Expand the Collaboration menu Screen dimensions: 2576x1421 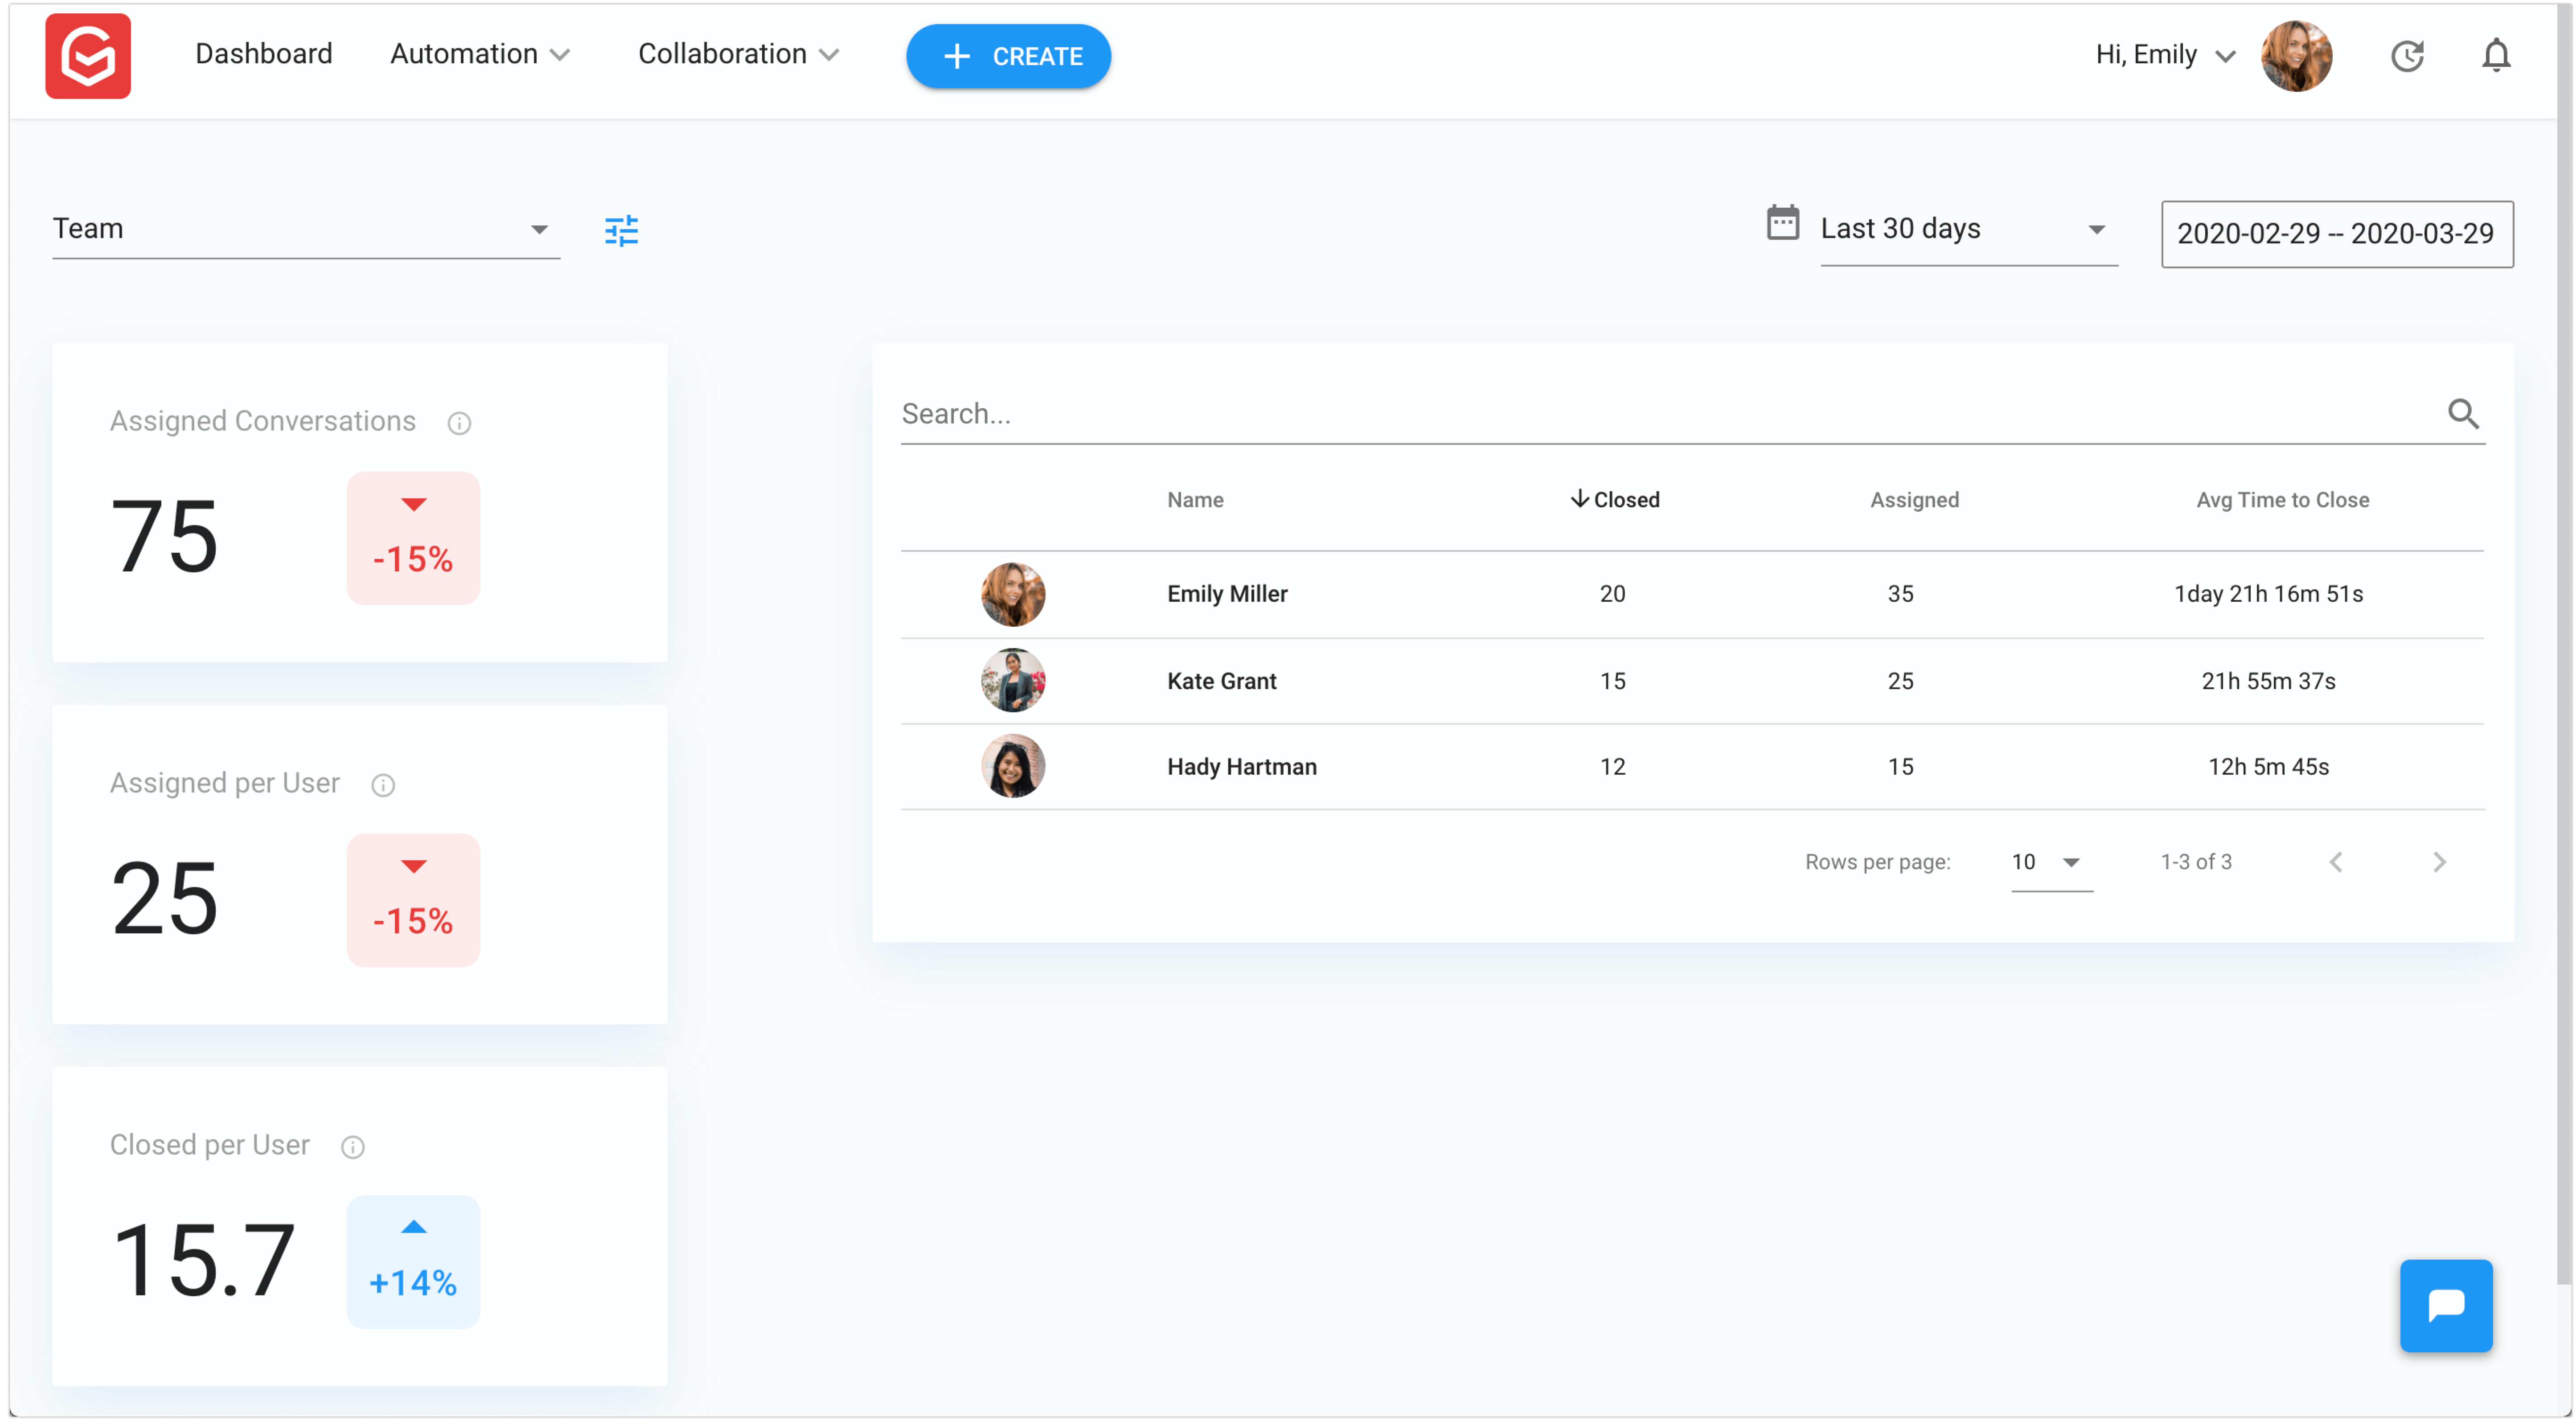(738, 54)
